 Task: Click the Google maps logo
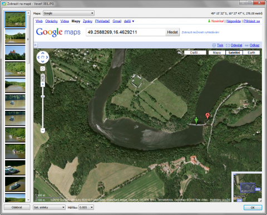[58, 32]
